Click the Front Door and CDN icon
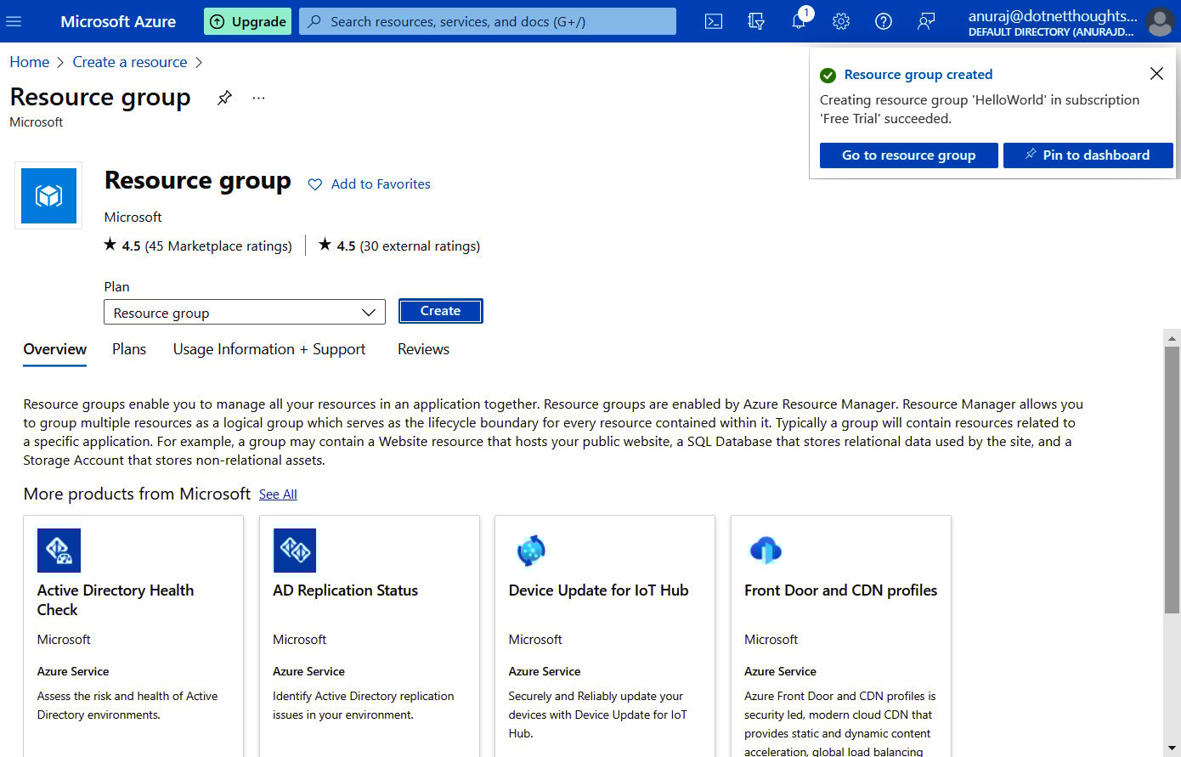The height and width of the screenshot is (757, 1181). coord(766,551)
